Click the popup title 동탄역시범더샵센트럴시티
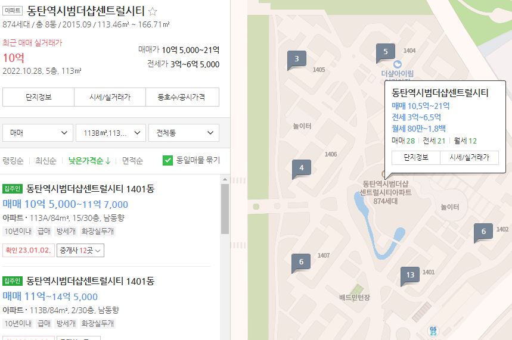 [x=440, y=93]
